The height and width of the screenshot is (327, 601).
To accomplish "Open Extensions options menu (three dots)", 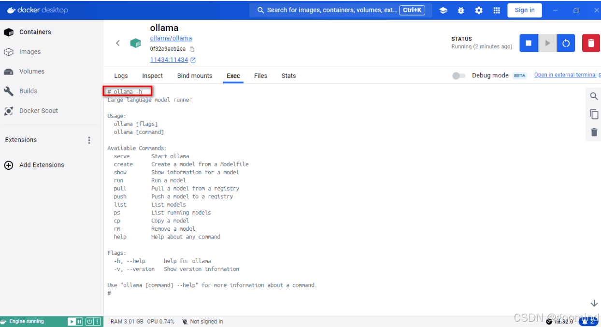I will click(x=89, y=140).
